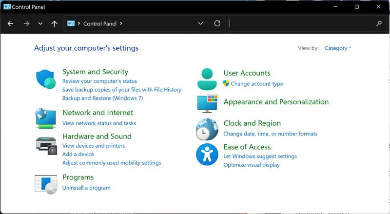Go forward using the forward arrow
390x214 pixels.
[x=26, y=23]
